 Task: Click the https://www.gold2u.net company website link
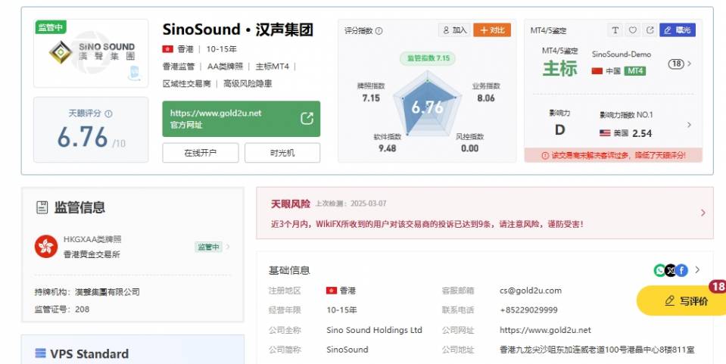pos(545,330)
